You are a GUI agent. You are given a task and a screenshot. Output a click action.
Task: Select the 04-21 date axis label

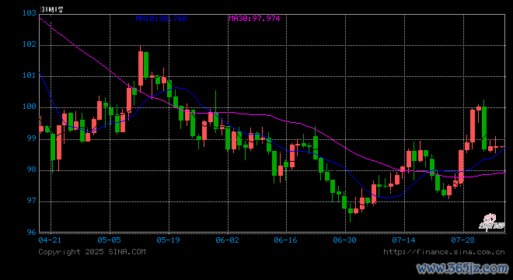pyautogui.click(x=50, y=240)
